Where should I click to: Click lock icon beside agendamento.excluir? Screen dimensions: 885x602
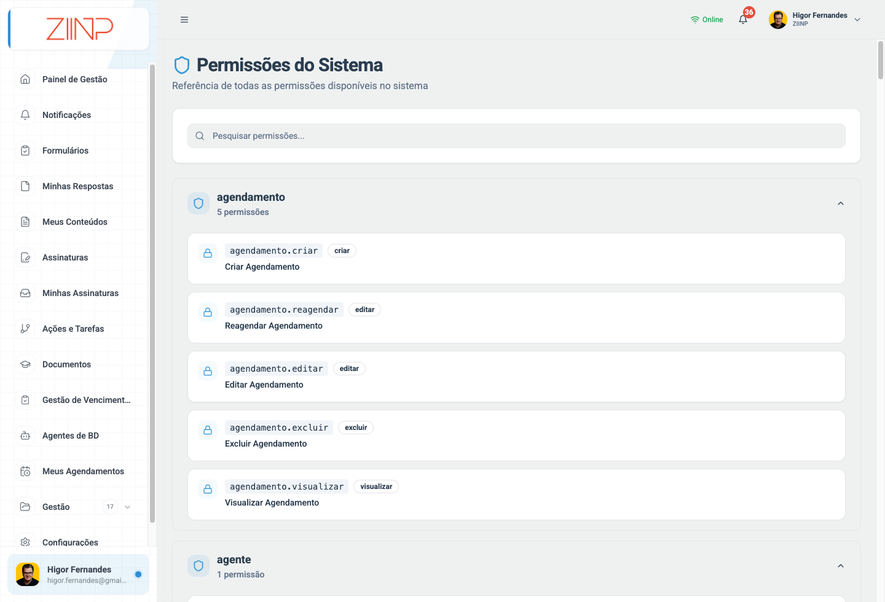[x=208, y=430]
